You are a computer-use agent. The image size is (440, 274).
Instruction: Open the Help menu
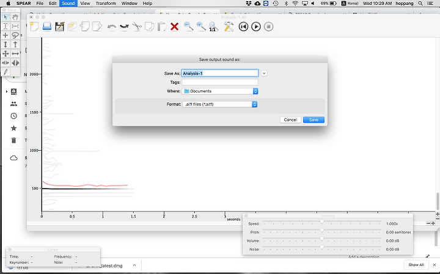[147, 4]
